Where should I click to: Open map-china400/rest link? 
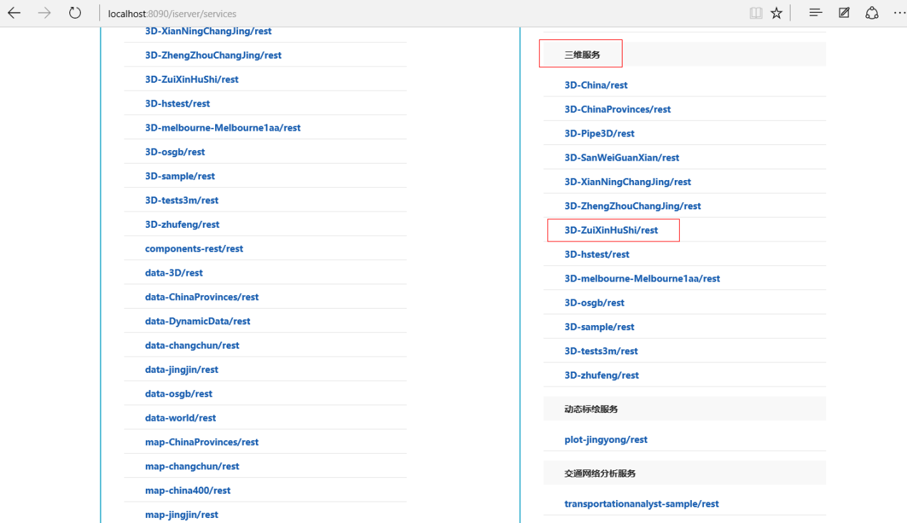(187, 490)
